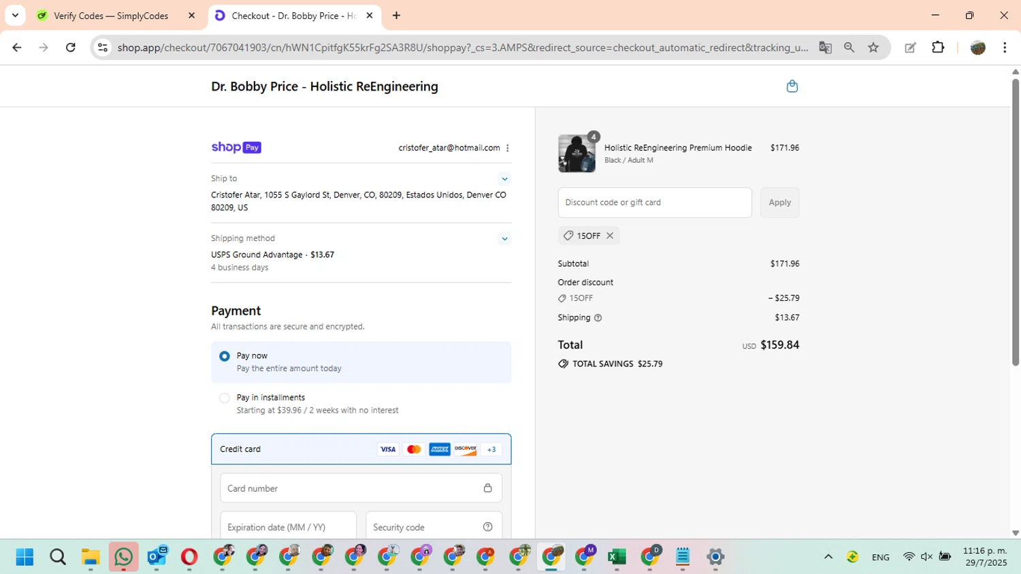Show the shipping info question mark icon
This screenshot has height=574, width=1021.
click(598, 318)
